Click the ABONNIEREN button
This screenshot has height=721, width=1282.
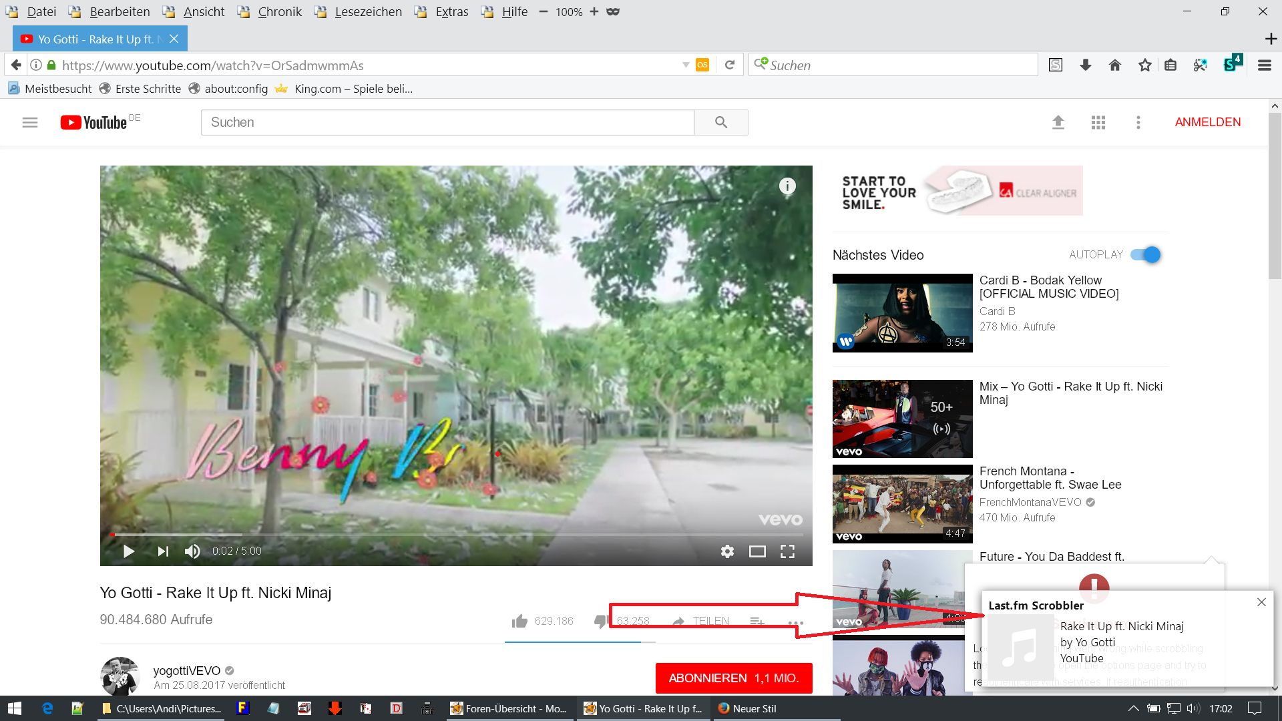coord(733,678)
